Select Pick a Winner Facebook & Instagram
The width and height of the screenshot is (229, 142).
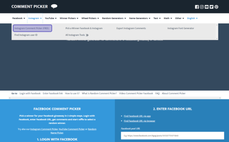point(84,28)
